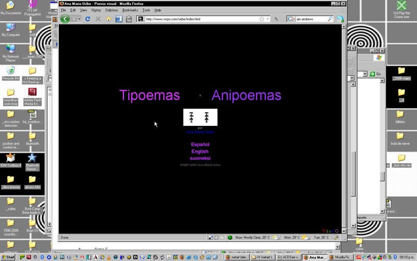Open the Recycle Bin desktop icon
Image resolution: width=417 pixels, height=261 pixels.
tap(10, 71)
